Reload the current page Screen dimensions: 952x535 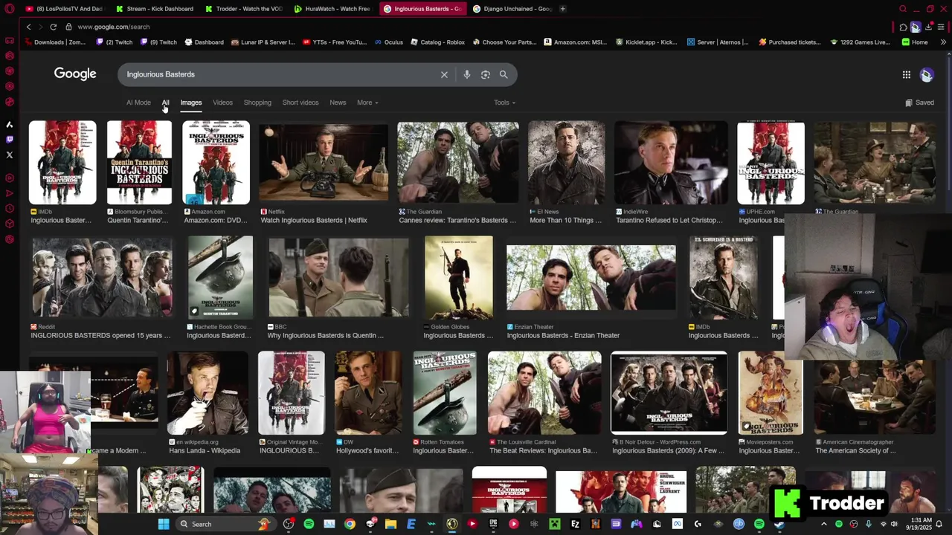54,27
